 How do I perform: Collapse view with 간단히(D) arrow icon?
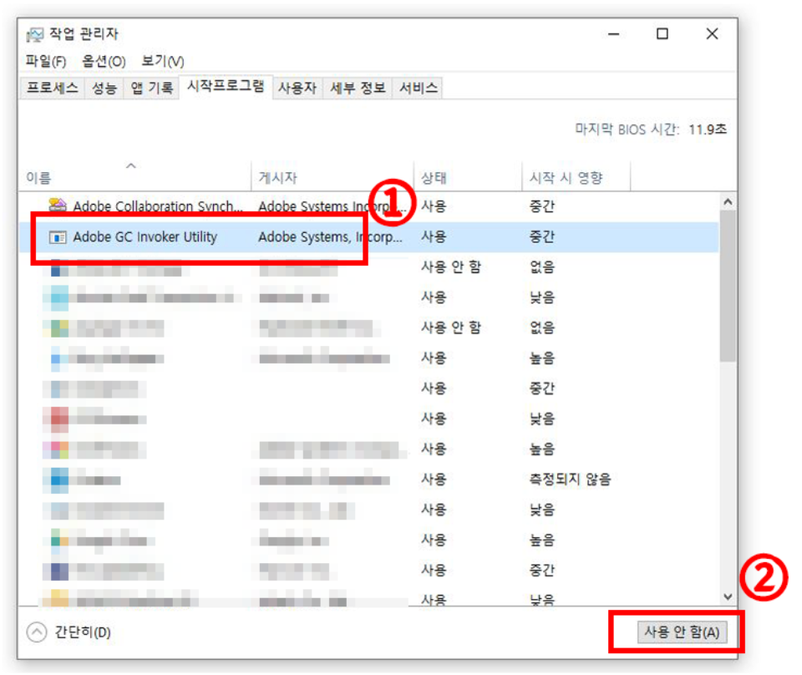36,632
